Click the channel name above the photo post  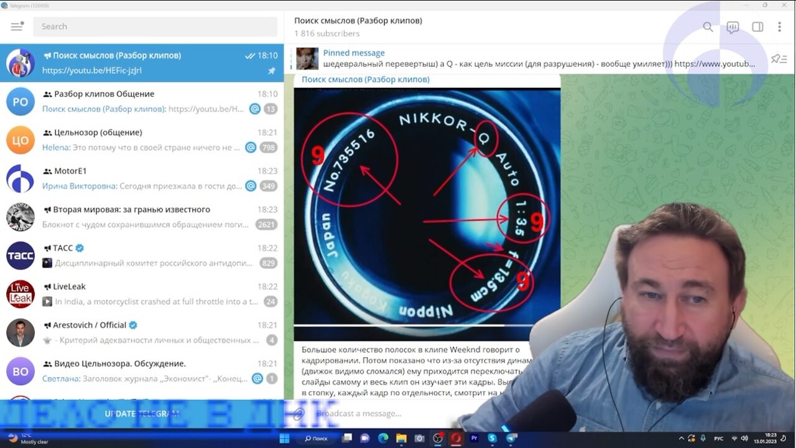(x=366, y=80)
